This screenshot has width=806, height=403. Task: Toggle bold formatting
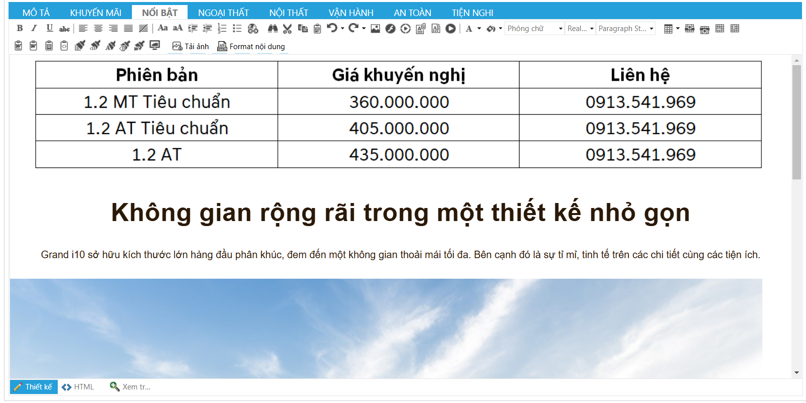(x=20, y=29)
